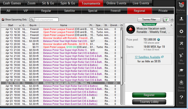Select the Freeroll sub-tab
This screenshot has height=109, width=188.
pyautogui.click(x=115, y=11)
